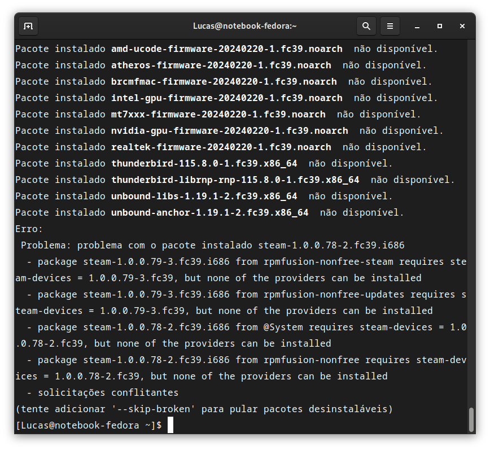Screen dimensions: 490x450
Task: Close the terminal window
Action: click(462, 26)
